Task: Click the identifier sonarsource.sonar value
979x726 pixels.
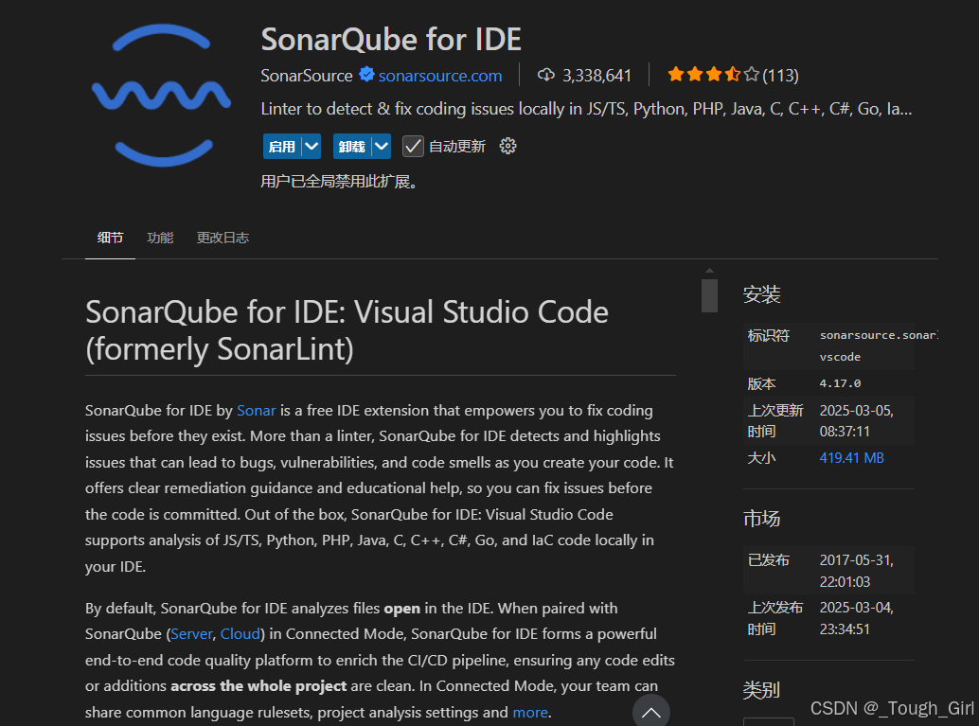Action: (x=878, y=345)
